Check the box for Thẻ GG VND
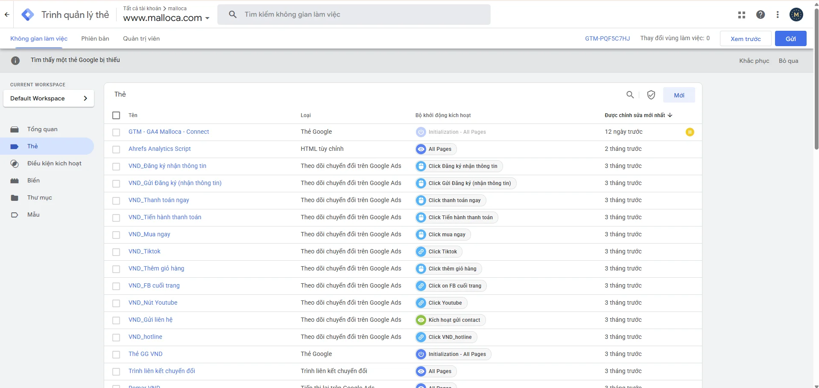This screenshot has width=819, height=388. click(116, 355)
